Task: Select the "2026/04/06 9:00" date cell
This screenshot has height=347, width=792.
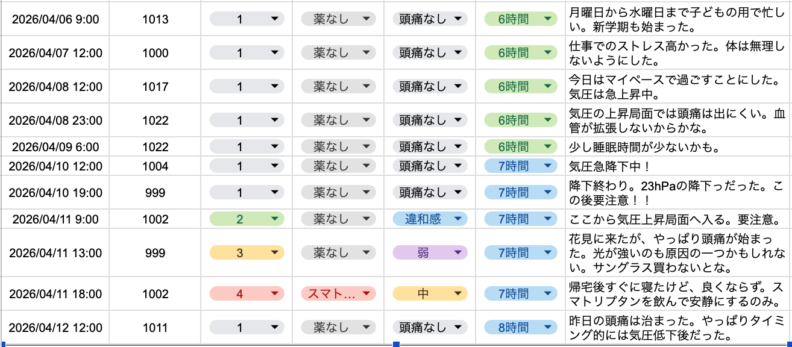Action: click(x=55, y=19)
